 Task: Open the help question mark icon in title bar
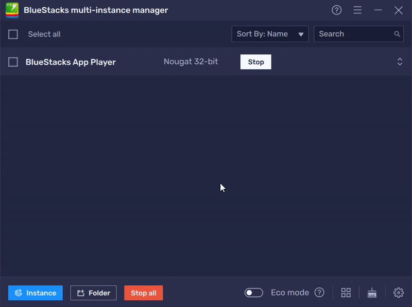336,10
